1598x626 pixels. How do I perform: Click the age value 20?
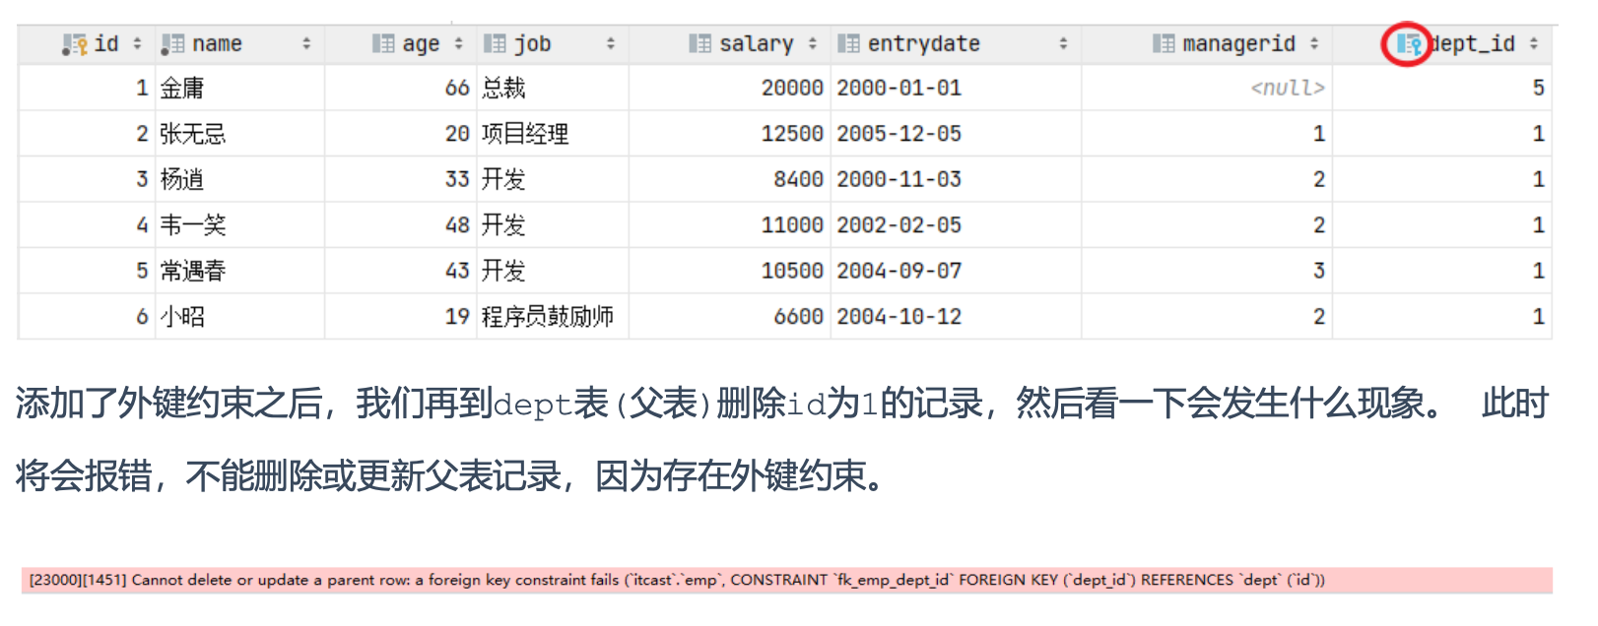tap(457, 134)
